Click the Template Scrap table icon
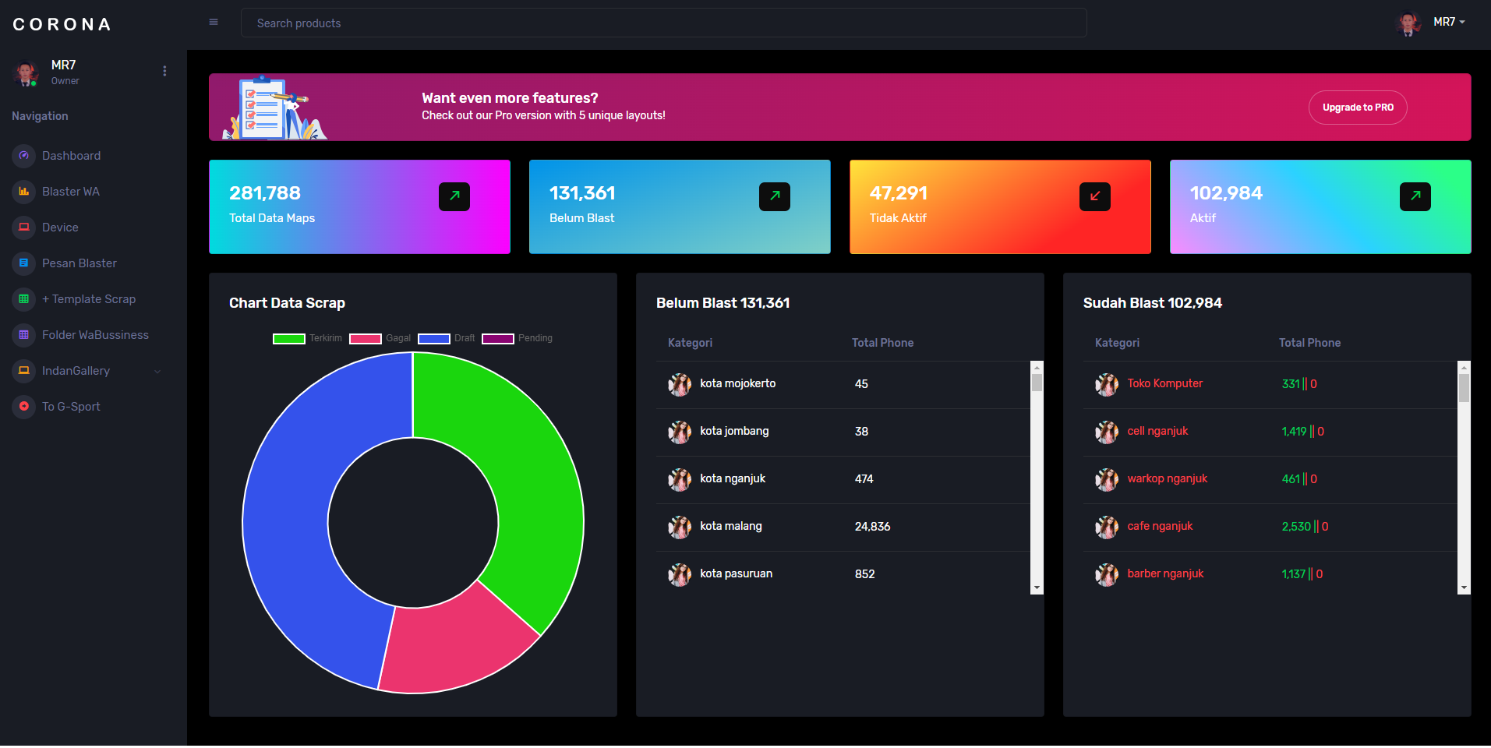This screenshot has height=748, width=1491. [24, 299]
